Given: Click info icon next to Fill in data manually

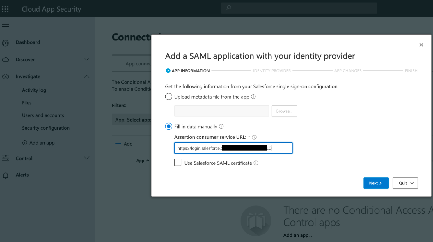Looking at the screenshot, I should click(x=221, y=126).
